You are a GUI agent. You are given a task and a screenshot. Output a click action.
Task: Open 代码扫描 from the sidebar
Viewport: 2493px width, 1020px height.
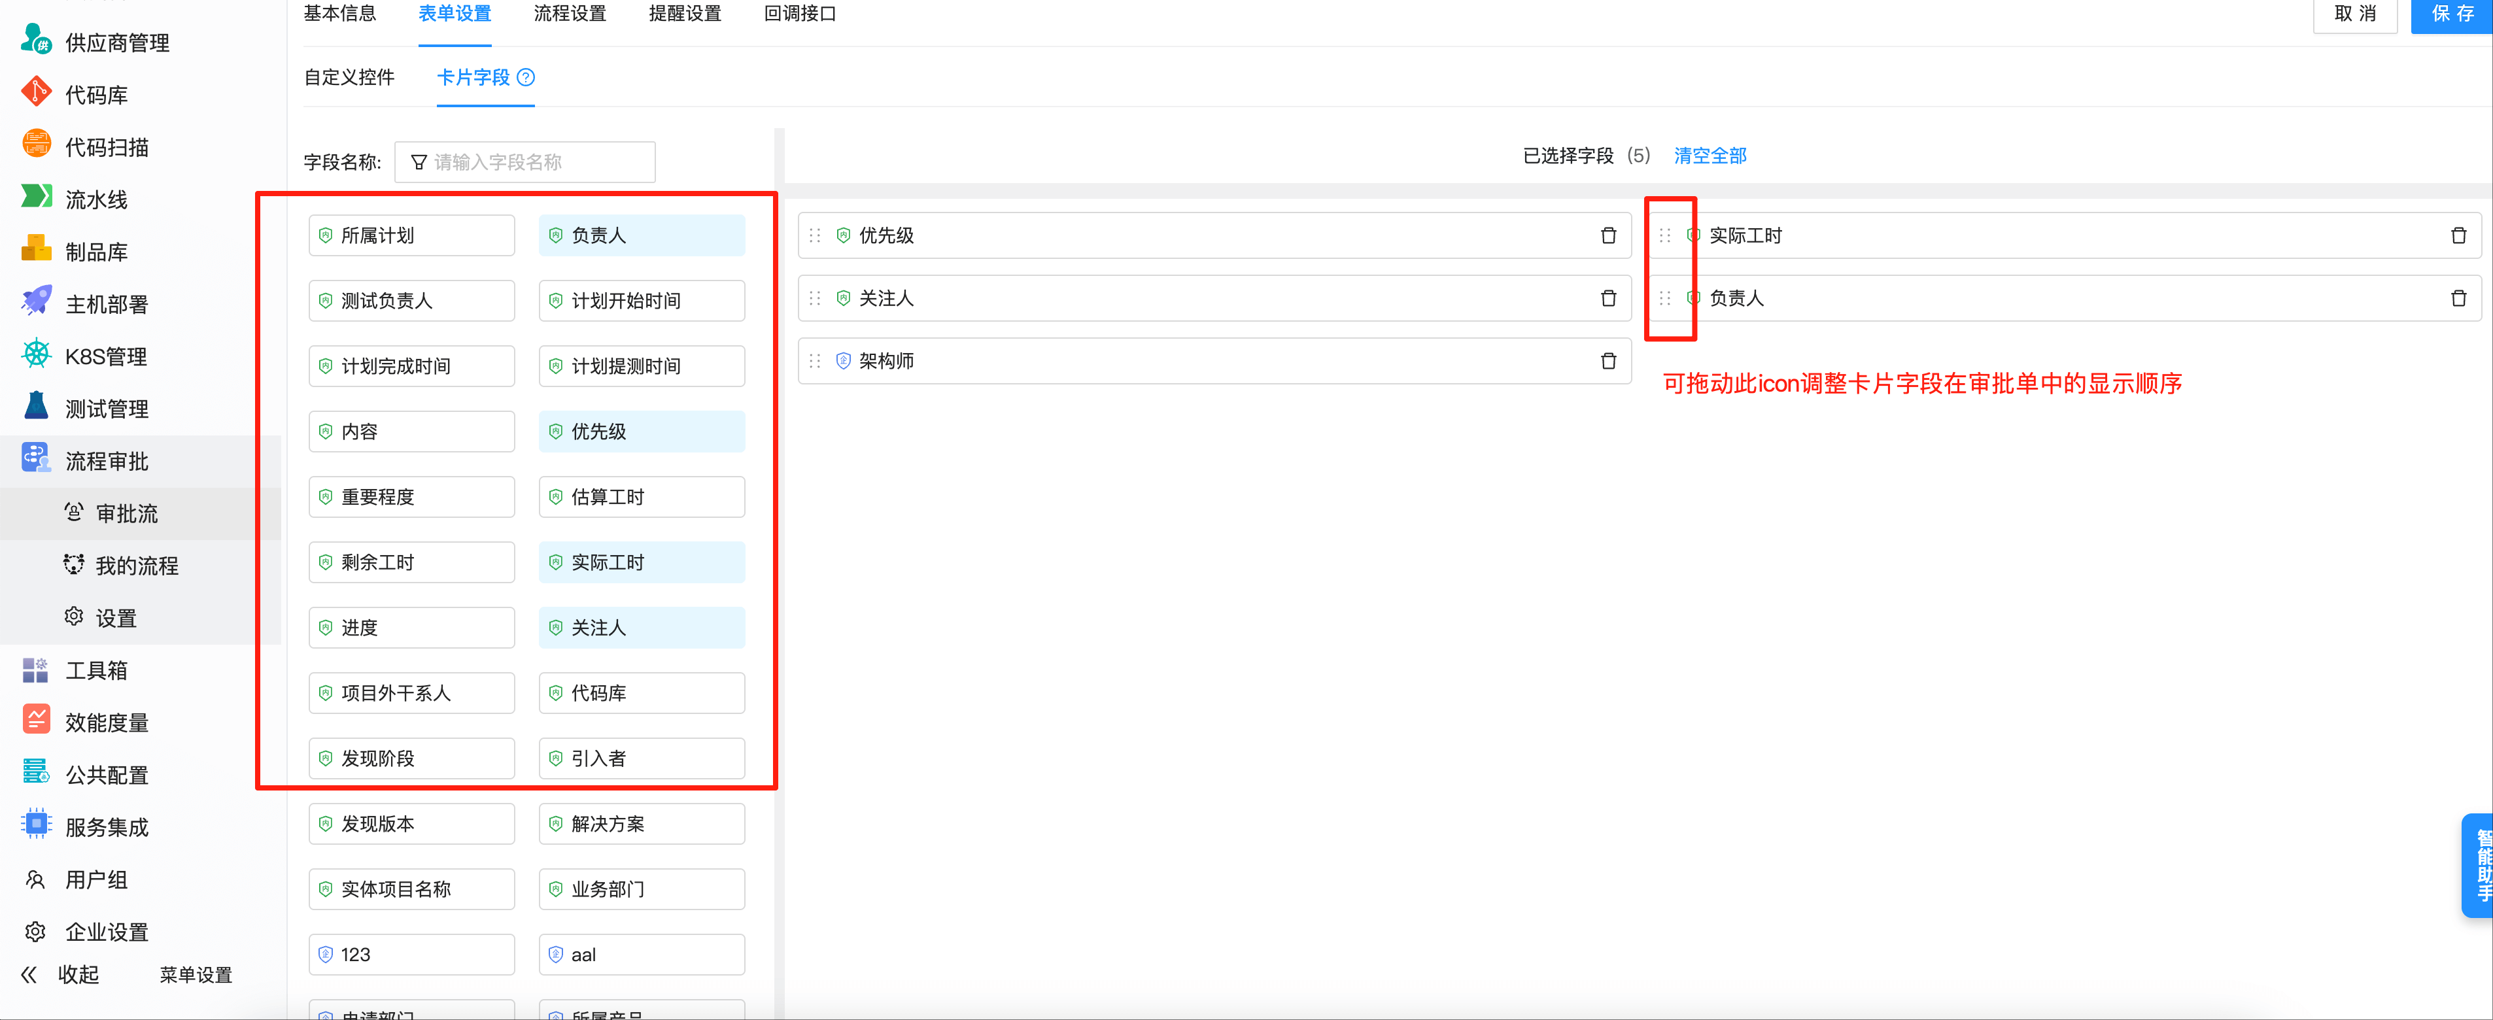click(107, 147)
